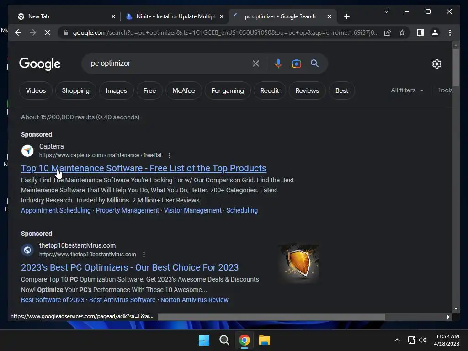Open the Property Management sitelink
This screenshot has height=351, width=468.
(x=127, y=210)
